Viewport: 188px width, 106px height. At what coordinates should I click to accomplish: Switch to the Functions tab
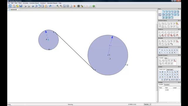(x=167, y=85)
